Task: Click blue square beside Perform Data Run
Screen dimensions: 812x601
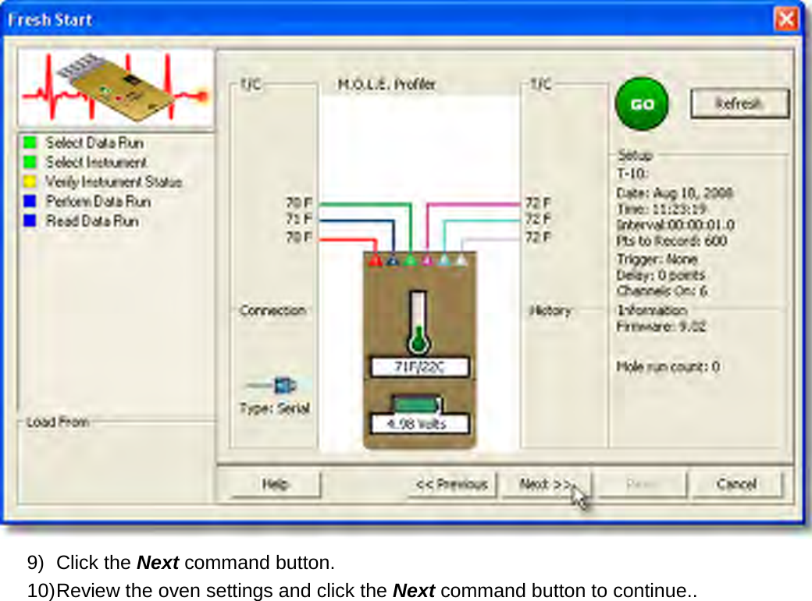Action: click(30, 201)
